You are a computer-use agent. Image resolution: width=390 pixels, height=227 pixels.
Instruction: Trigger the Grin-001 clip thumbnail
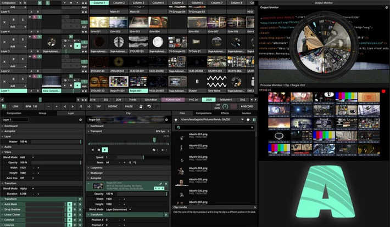coord(99,22)
